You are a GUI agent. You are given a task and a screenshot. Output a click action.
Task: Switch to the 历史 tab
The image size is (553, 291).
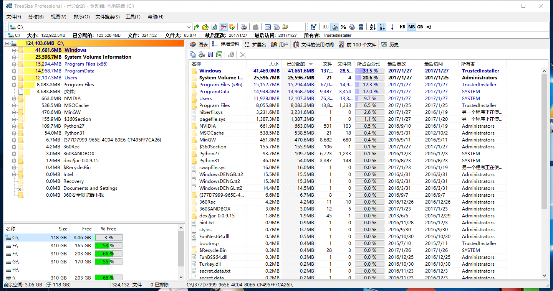click(x=390, y=44)
